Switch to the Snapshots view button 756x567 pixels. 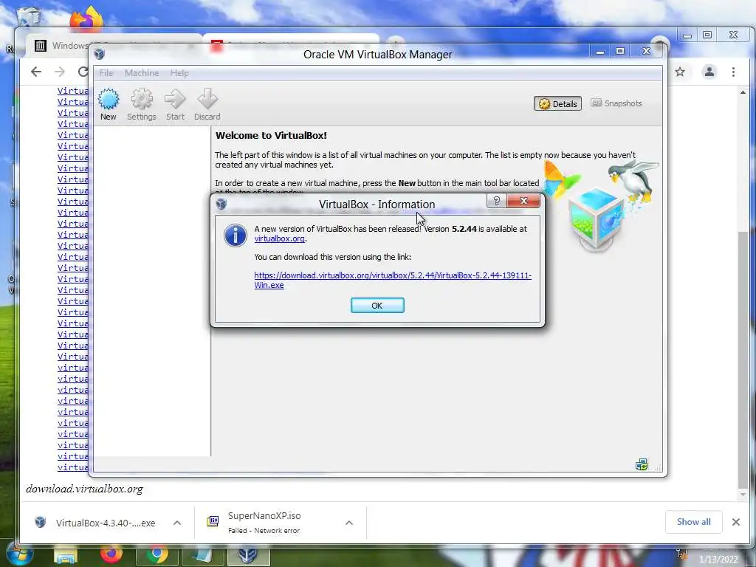click(616, 103)
